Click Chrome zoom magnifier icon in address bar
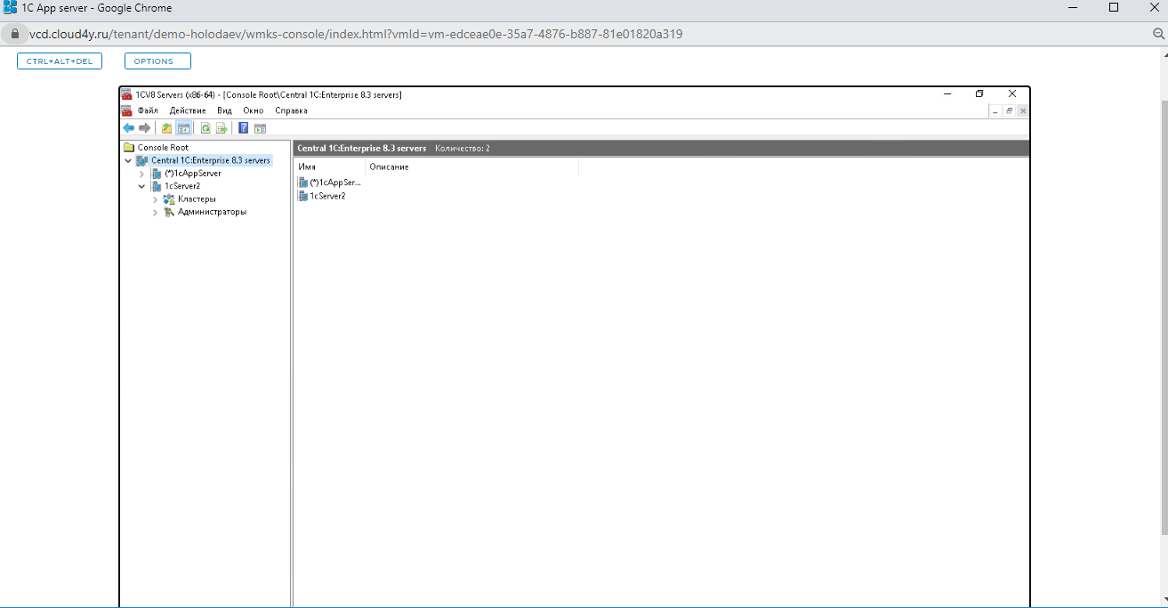 [1158, 34]
